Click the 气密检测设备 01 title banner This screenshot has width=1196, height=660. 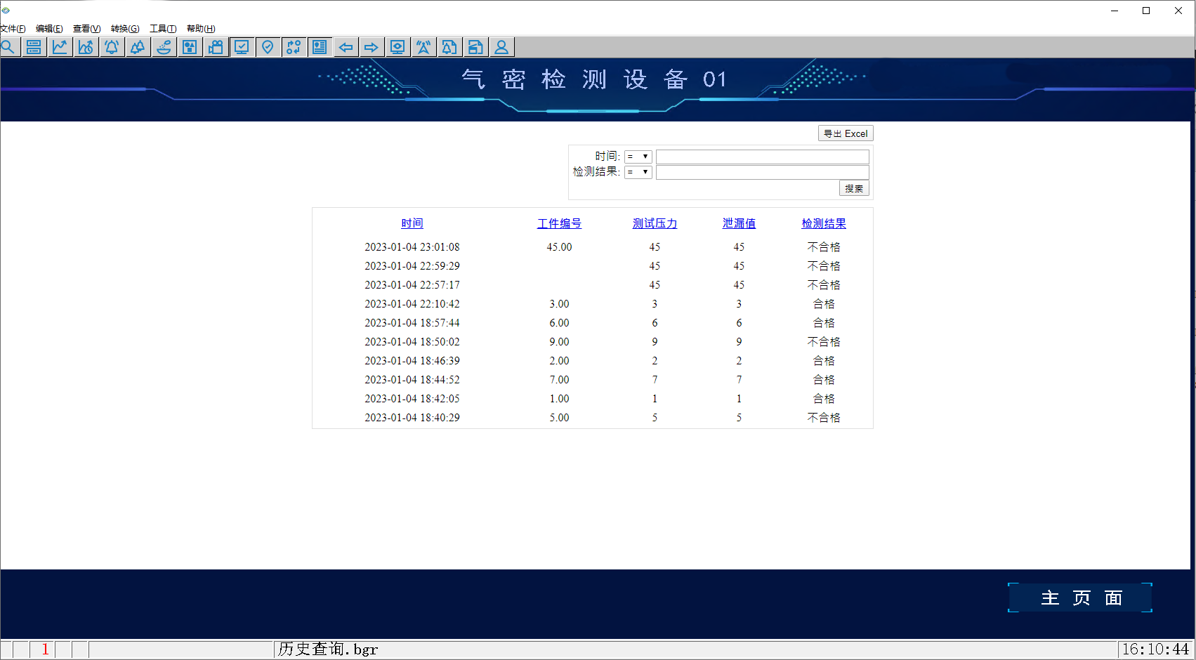pos(594,79)
